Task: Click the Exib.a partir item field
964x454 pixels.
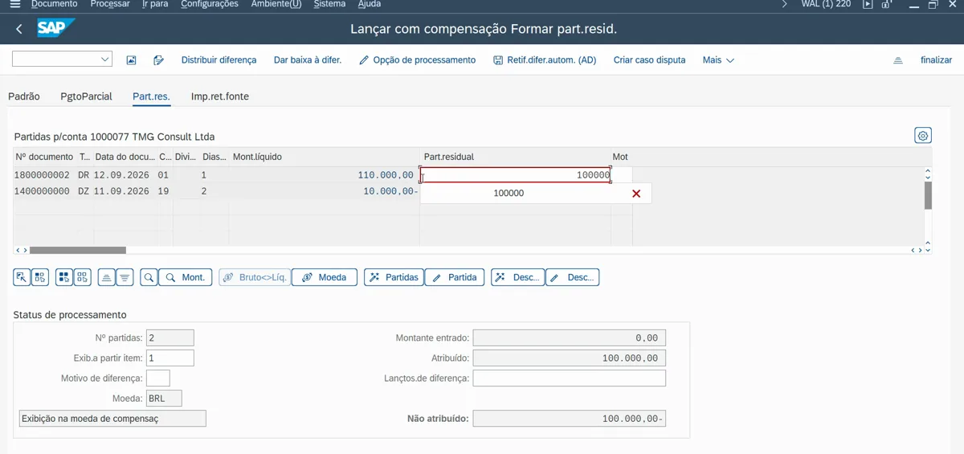Action: pos(170,358)
